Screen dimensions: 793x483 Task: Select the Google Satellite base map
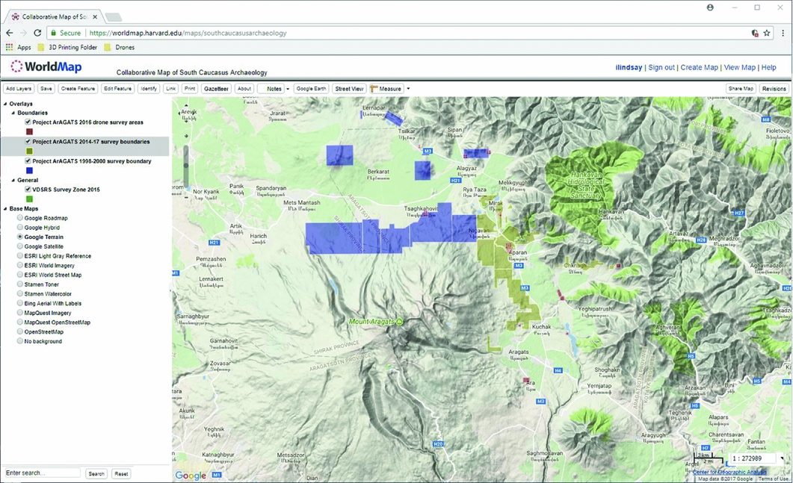pyautogui.click(x=20, y=246)
